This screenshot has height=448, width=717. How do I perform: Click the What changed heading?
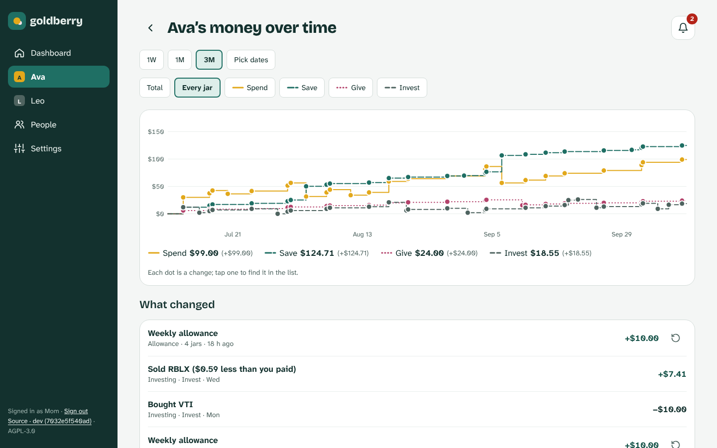(177, 305)
